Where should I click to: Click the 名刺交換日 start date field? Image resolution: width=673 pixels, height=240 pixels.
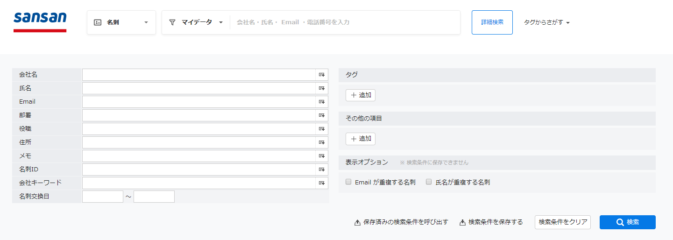tap(103, 197)
